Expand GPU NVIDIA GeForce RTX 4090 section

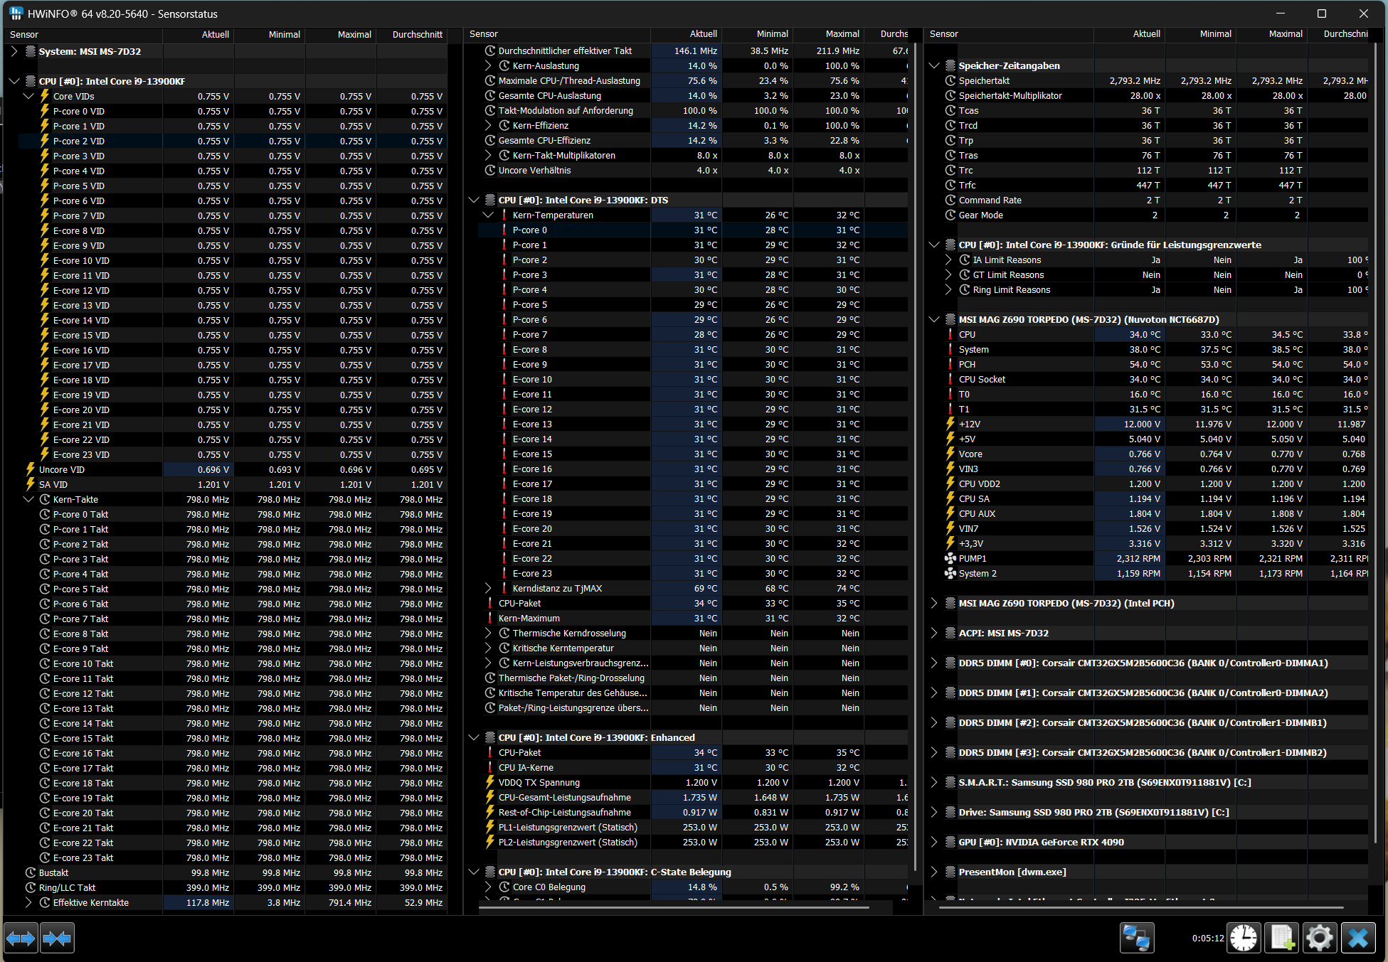coord(934,842)
